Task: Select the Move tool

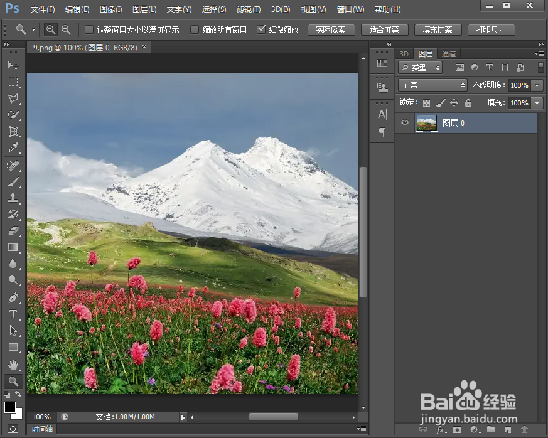Action: (13, 65)
